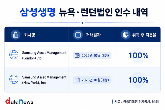Click the blue dot on the title divider
This screenshot has height=110, width=165.
[x=82, y=23]
